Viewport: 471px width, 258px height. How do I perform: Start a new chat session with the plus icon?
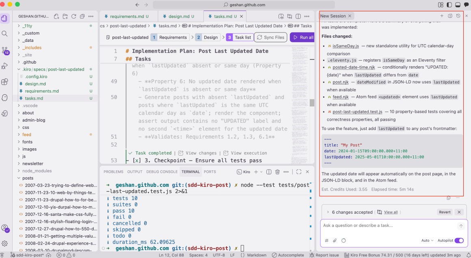click(x=442, y=15)
